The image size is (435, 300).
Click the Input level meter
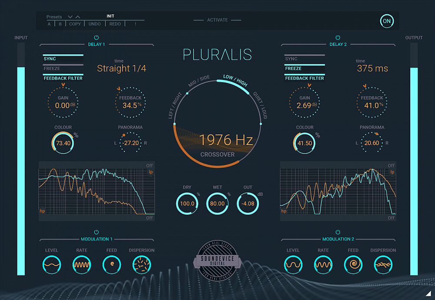(x=21, y=159)
